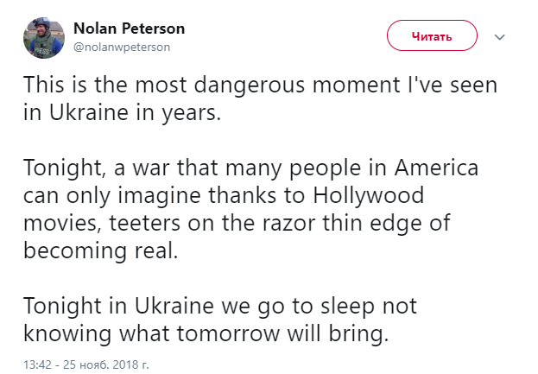Click the word 'America' in the tweet
The width and height of the screenshot is (538, 374).
436,168
